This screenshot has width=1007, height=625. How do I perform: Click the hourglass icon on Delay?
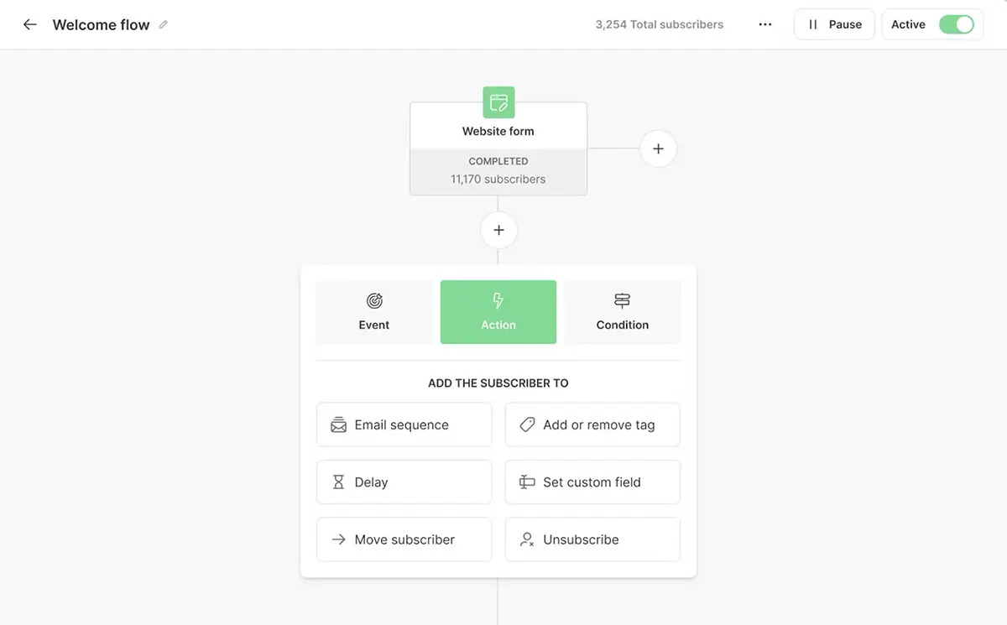[338, 482]
